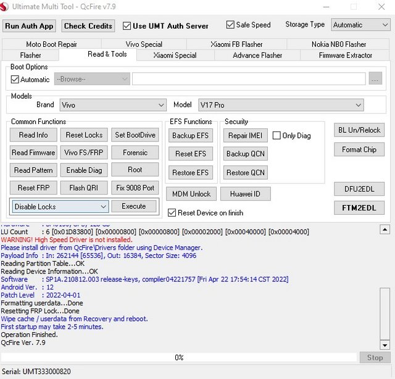This screenshot has width=395, height=379.
Task: Switch to the Vivo Special tab
Action: click(144, 44)
